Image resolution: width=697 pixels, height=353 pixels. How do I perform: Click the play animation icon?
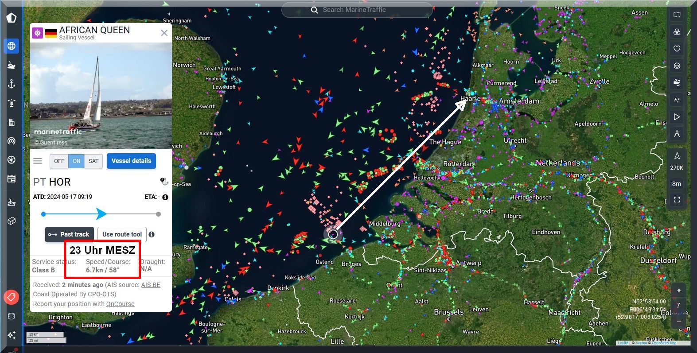pyautogui.click(x=677, y=117)
